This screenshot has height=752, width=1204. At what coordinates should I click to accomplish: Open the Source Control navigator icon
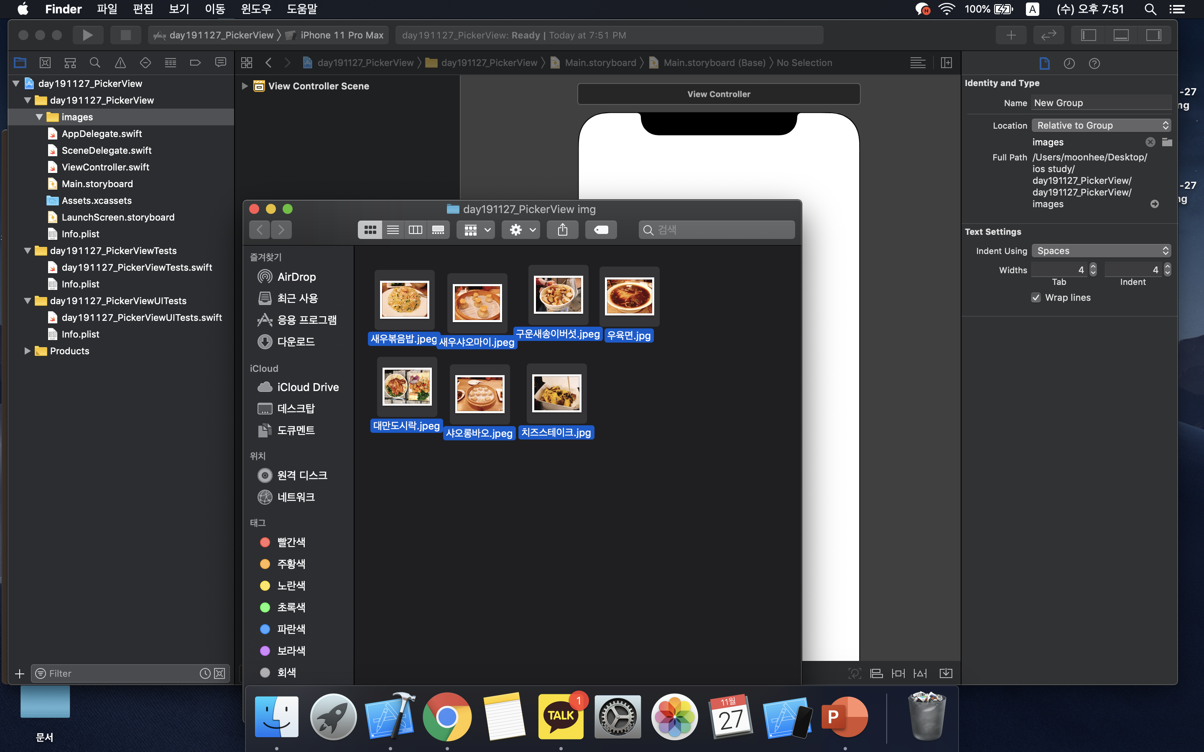click(45, 63)
